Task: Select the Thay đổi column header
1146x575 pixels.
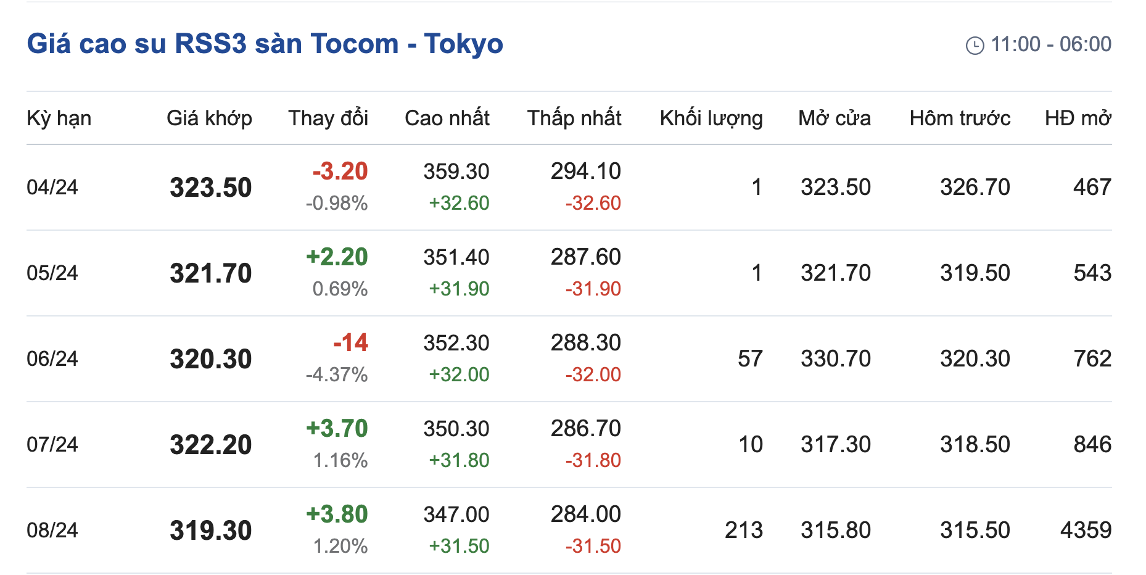Action: [x=328, y=118]
